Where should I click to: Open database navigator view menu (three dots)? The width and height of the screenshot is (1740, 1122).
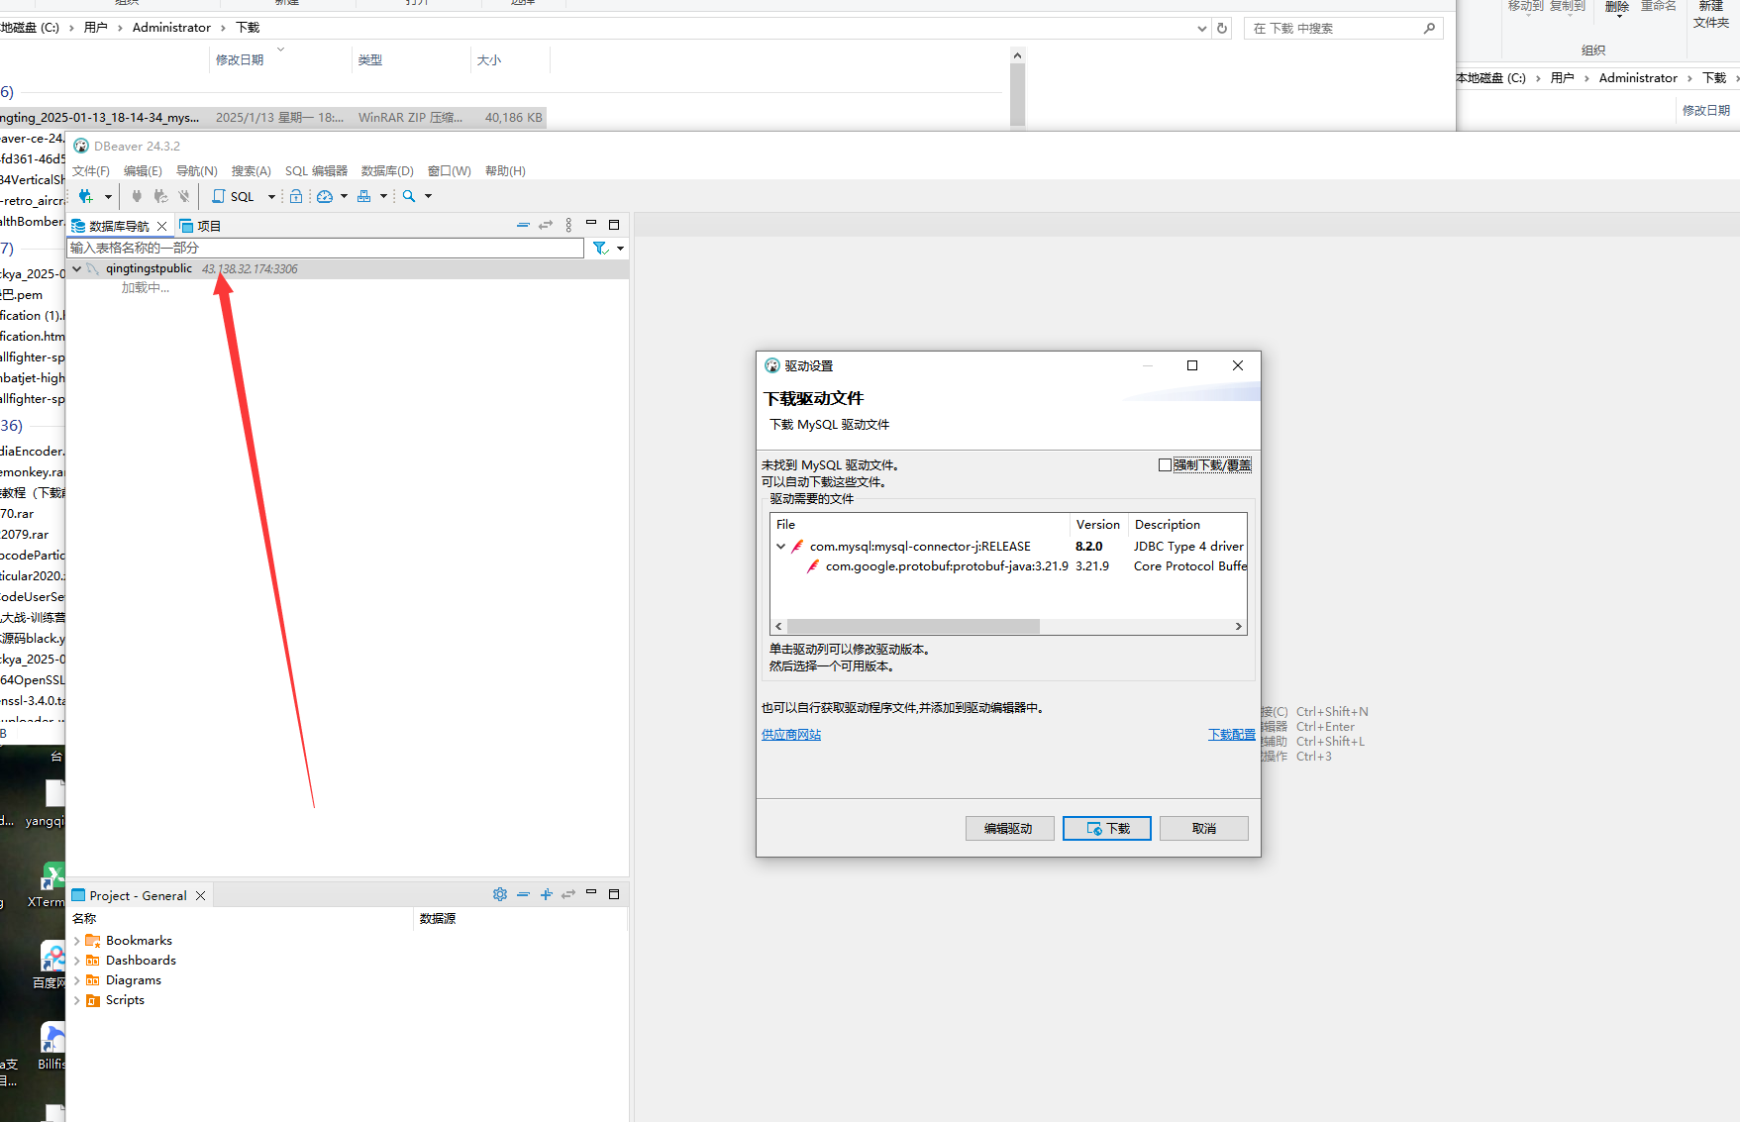coord(568,225)
